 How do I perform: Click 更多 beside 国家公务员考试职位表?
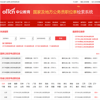(x=98, y=54)
